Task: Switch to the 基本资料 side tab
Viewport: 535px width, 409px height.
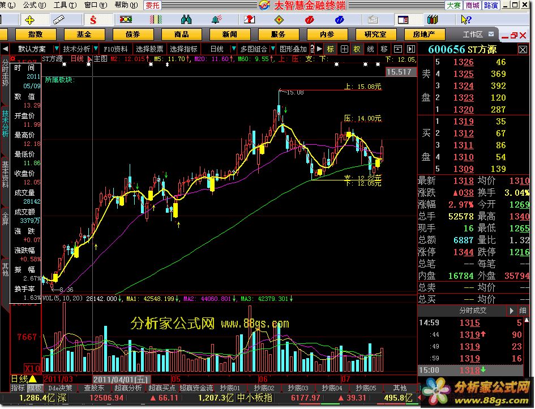Action: point(5,174)
